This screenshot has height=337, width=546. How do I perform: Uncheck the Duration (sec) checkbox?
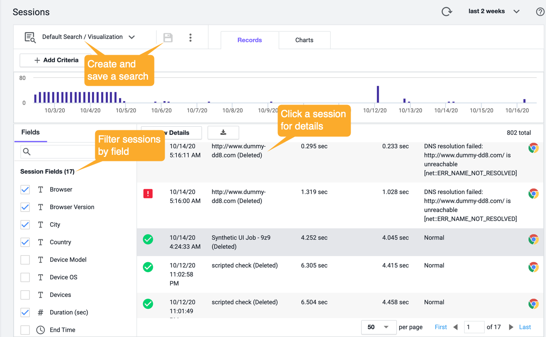pos(25,312)
